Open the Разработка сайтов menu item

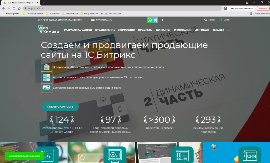78,30
